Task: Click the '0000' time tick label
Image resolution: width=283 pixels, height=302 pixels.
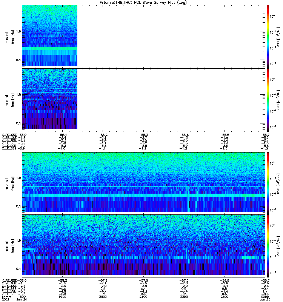Action: pyautogui.click(x=265, y=297)
